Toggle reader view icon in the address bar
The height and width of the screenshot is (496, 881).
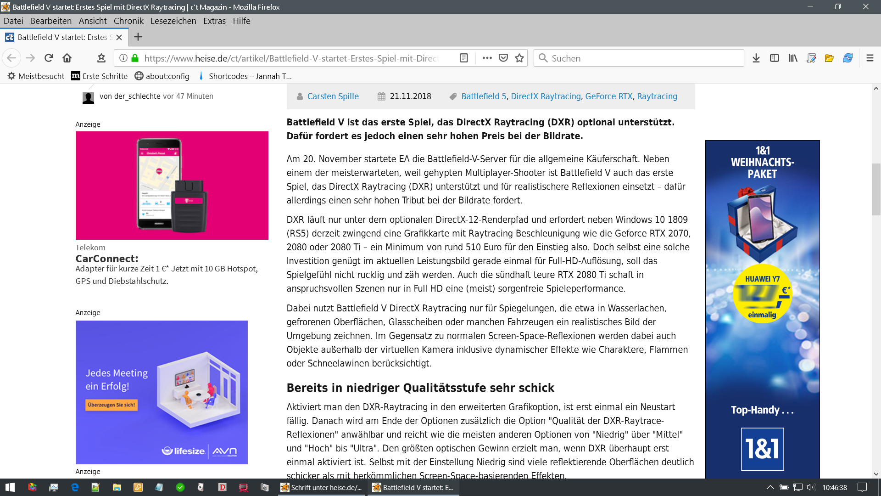click(464, 58)
